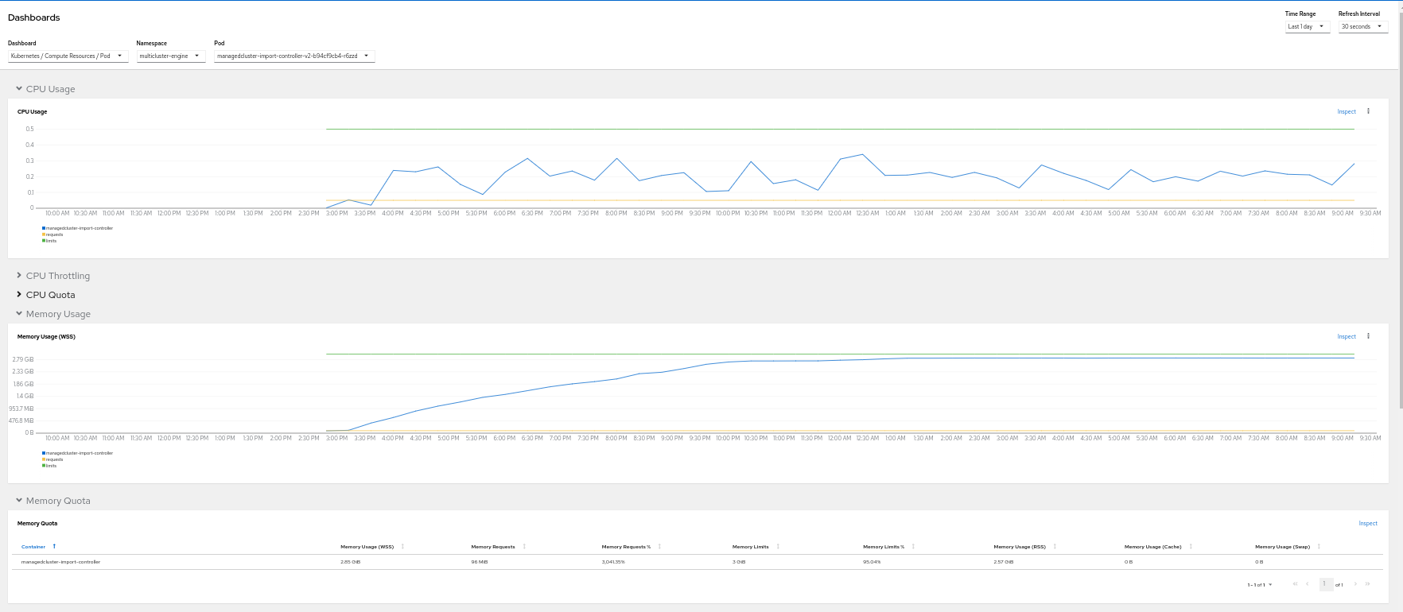This screenshot has width=1403, height=612.
Task: Open column options for Memory Usage (WSS) column
Action: pos(402,547)
